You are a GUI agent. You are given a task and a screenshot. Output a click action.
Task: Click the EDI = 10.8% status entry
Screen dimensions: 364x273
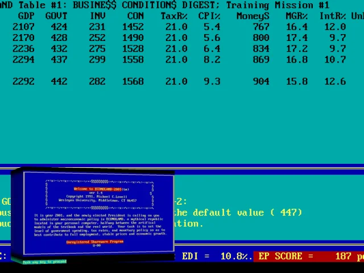point(217,257)
